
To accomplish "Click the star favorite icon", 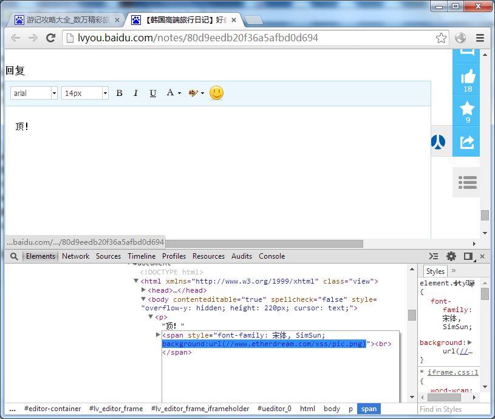I will (x=467, y=109).
